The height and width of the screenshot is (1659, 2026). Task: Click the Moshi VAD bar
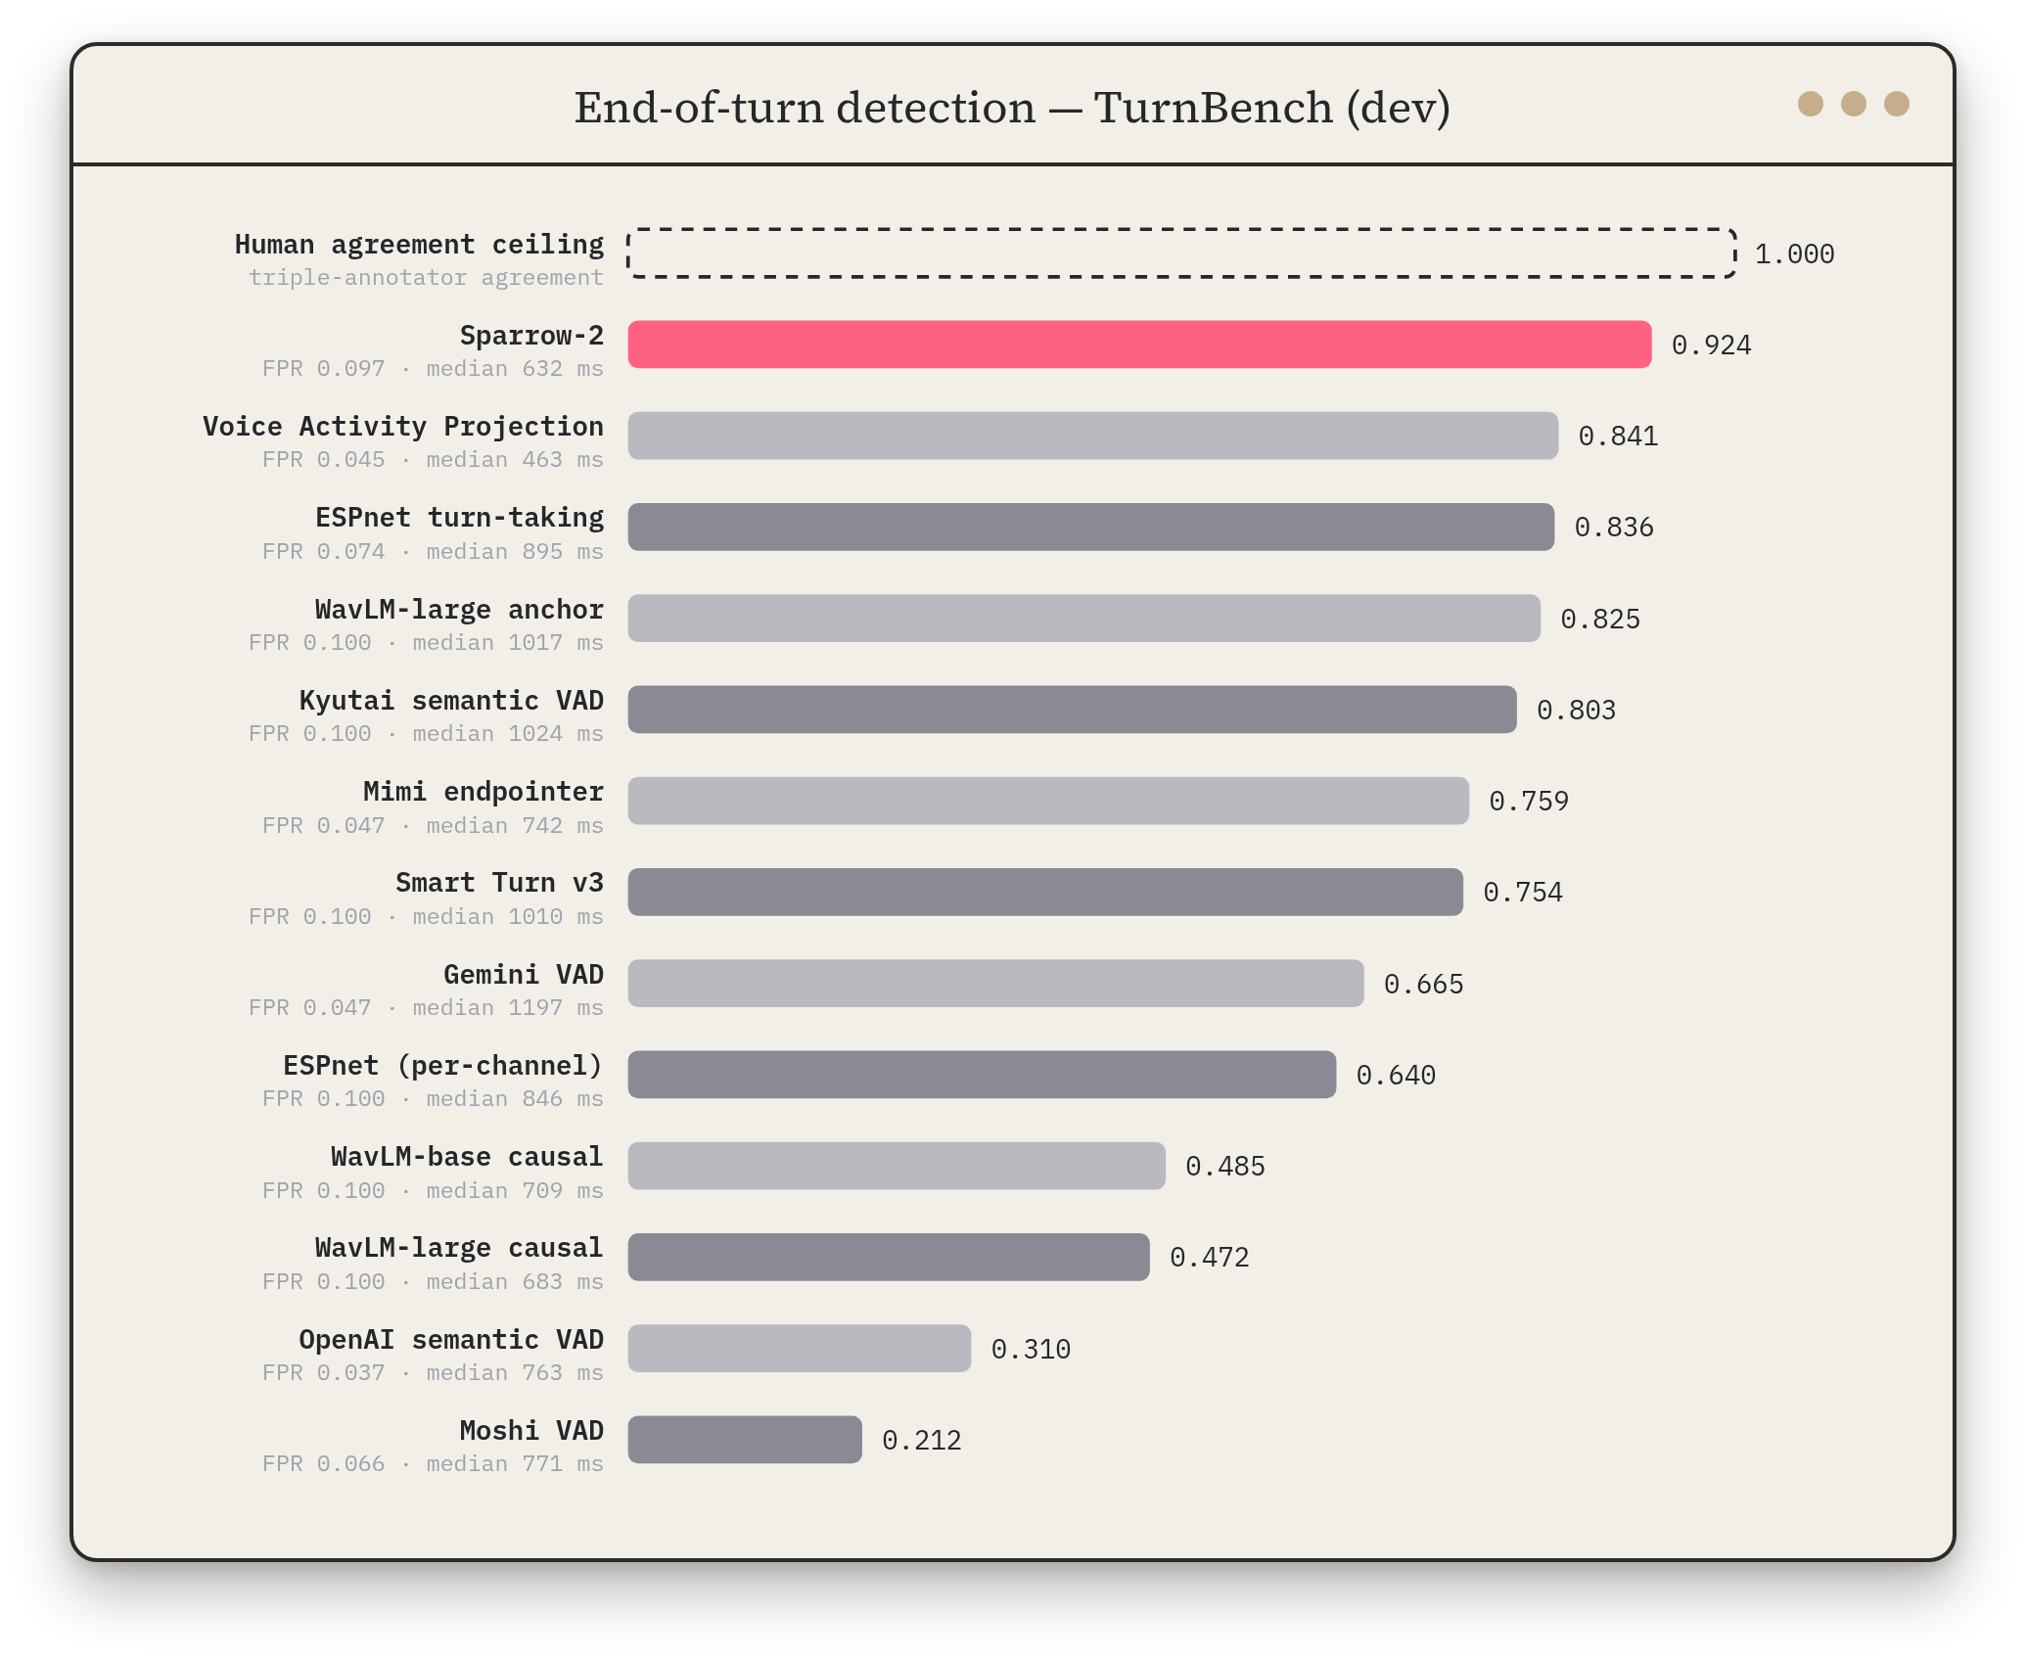[745, 1440]
